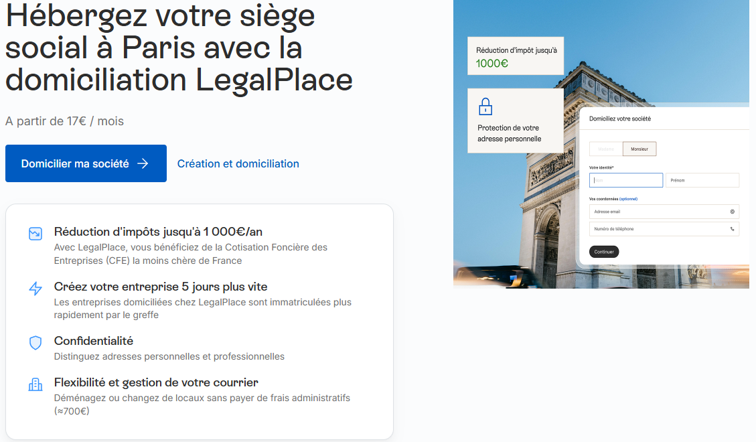Select the Monsieur option
Screen dimensions: 756x442
click(x=639, y=149)
